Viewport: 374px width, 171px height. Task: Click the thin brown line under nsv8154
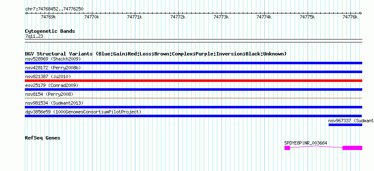click(x=193, y=98)
